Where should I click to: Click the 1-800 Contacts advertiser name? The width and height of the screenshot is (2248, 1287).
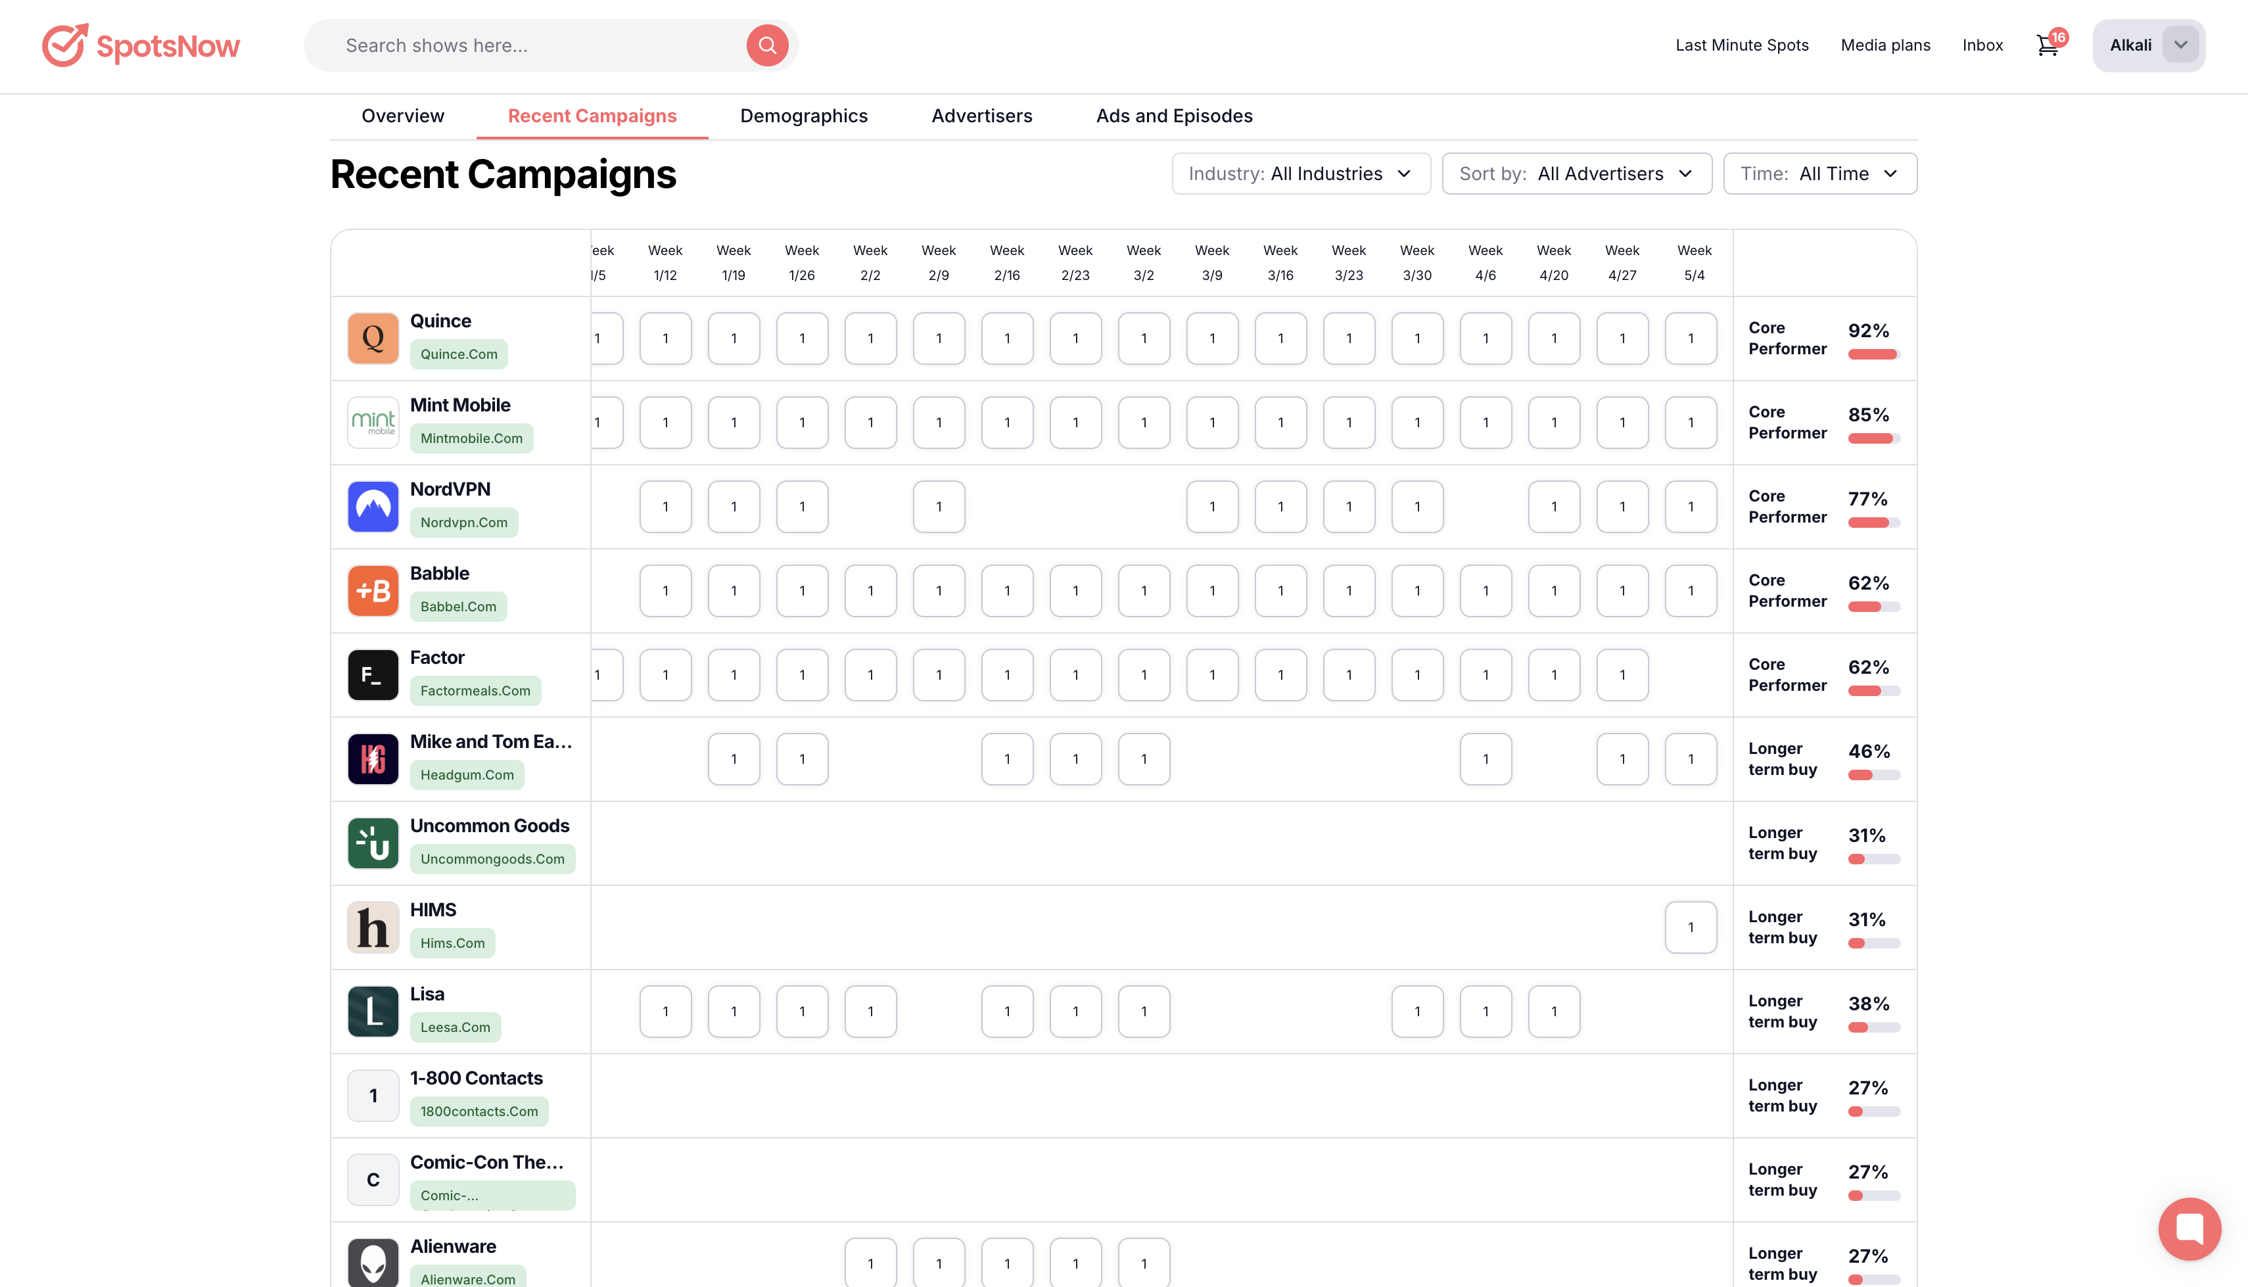tap(477, 1079)
